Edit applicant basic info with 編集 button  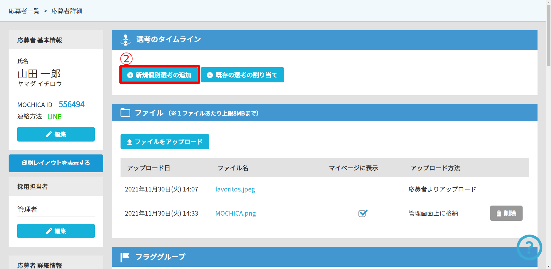pyautogui.click(x=56, y=134)
